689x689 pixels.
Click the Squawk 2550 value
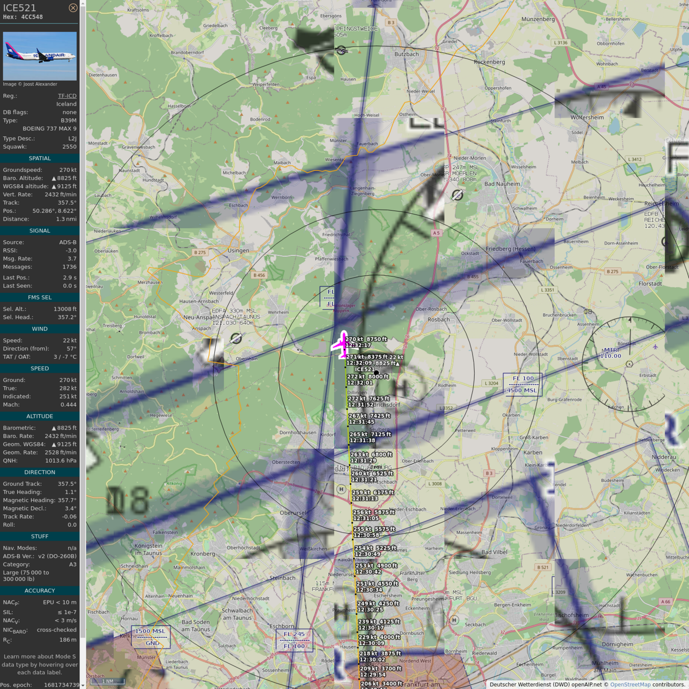tap(69, 147)
